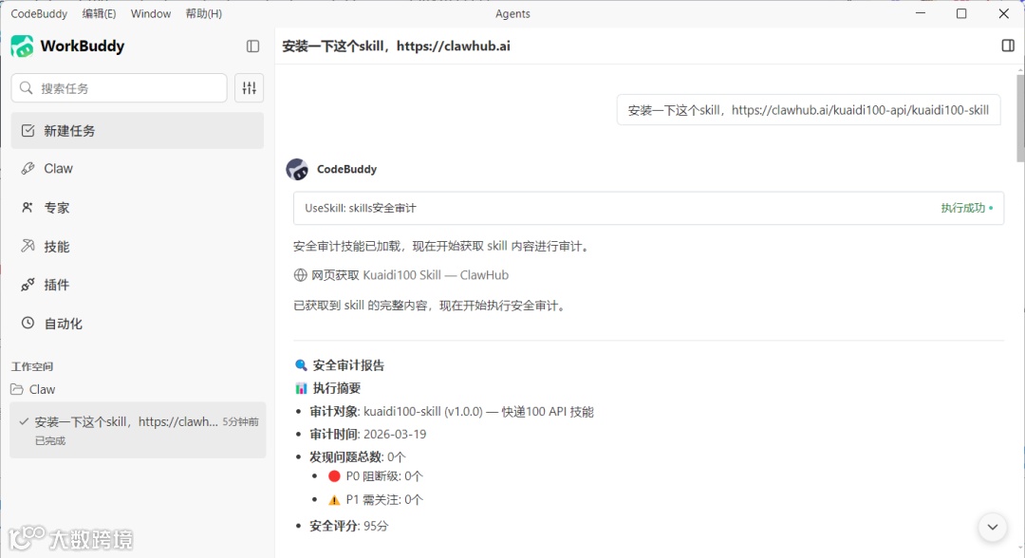Click the 已获取到 skill 的完整内容 line
1025x558 pixels.
tap(430, 306)
